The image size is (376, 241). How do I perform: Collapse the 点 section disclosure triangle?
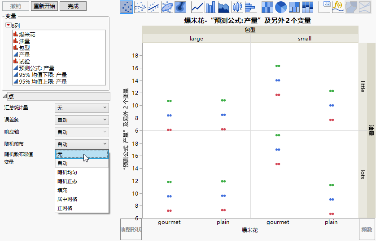tap(4, 97)
